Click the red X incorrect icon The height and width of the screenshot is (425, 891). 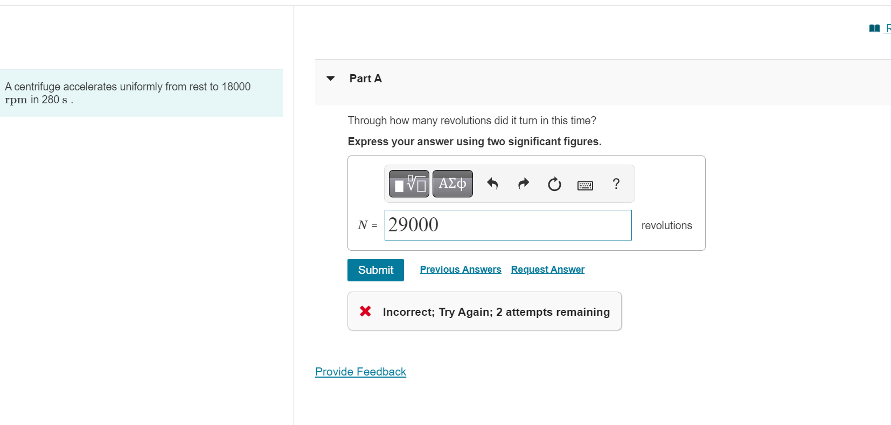click(x=365, y=311)
